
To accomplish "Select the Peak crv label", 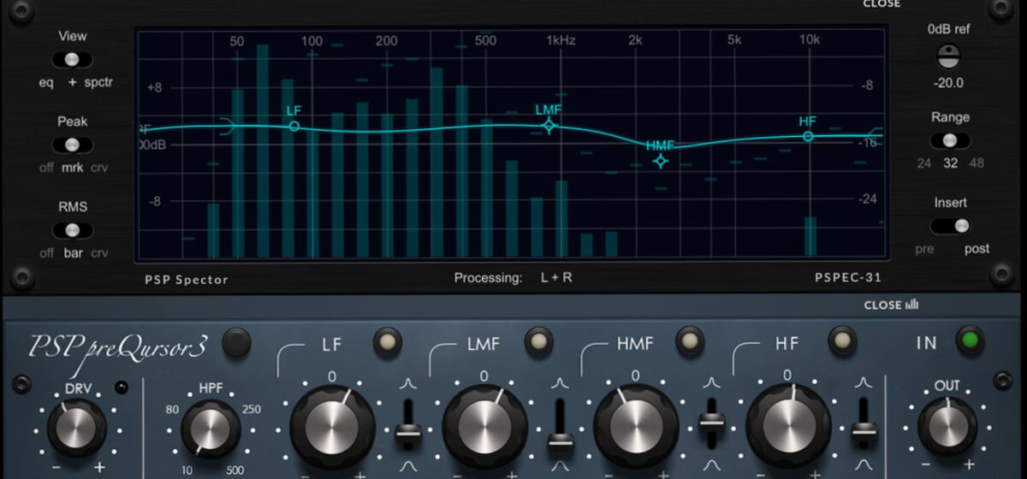I will pyautogui.click(x=99, y=168).
